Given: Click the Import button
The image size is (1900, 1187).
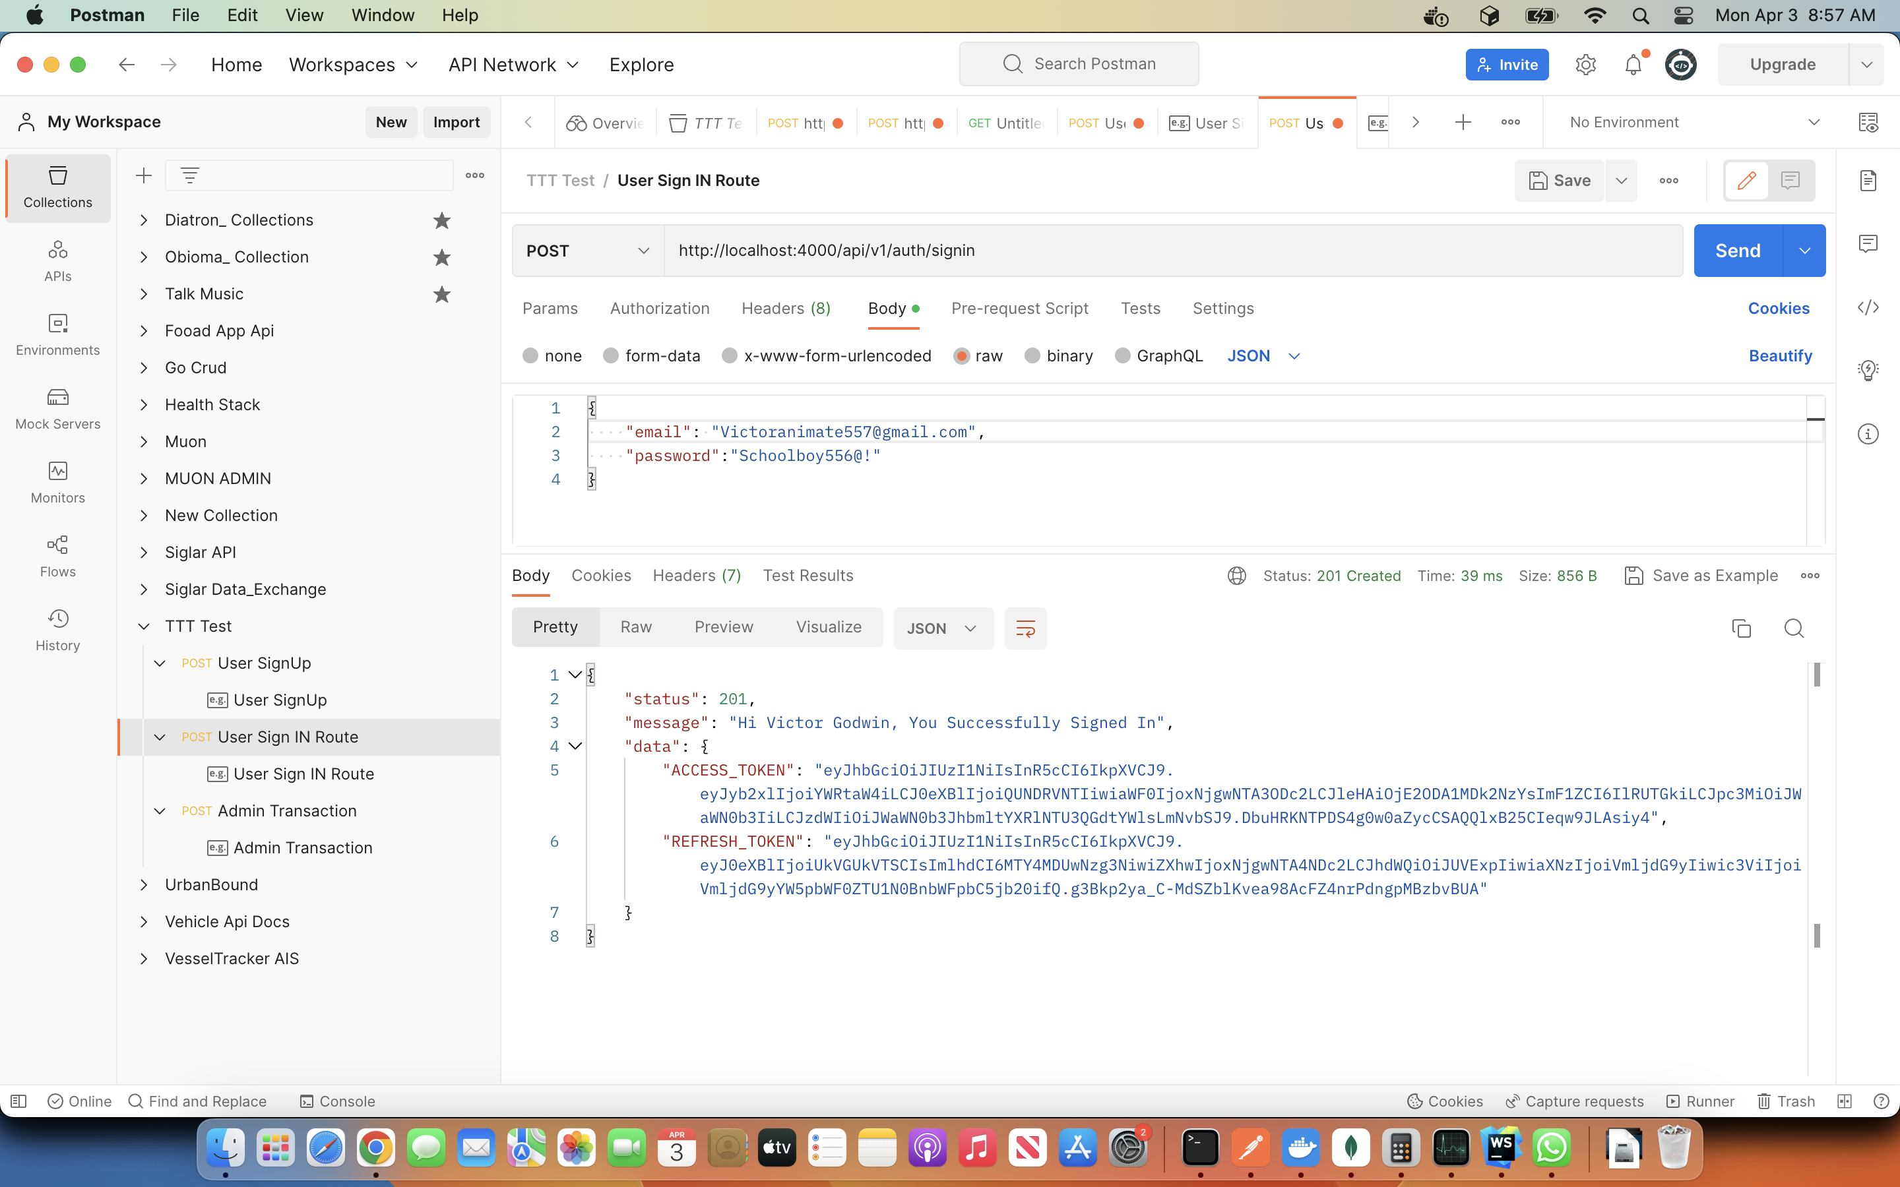Looking at the screenshot, I should [456, 122].
